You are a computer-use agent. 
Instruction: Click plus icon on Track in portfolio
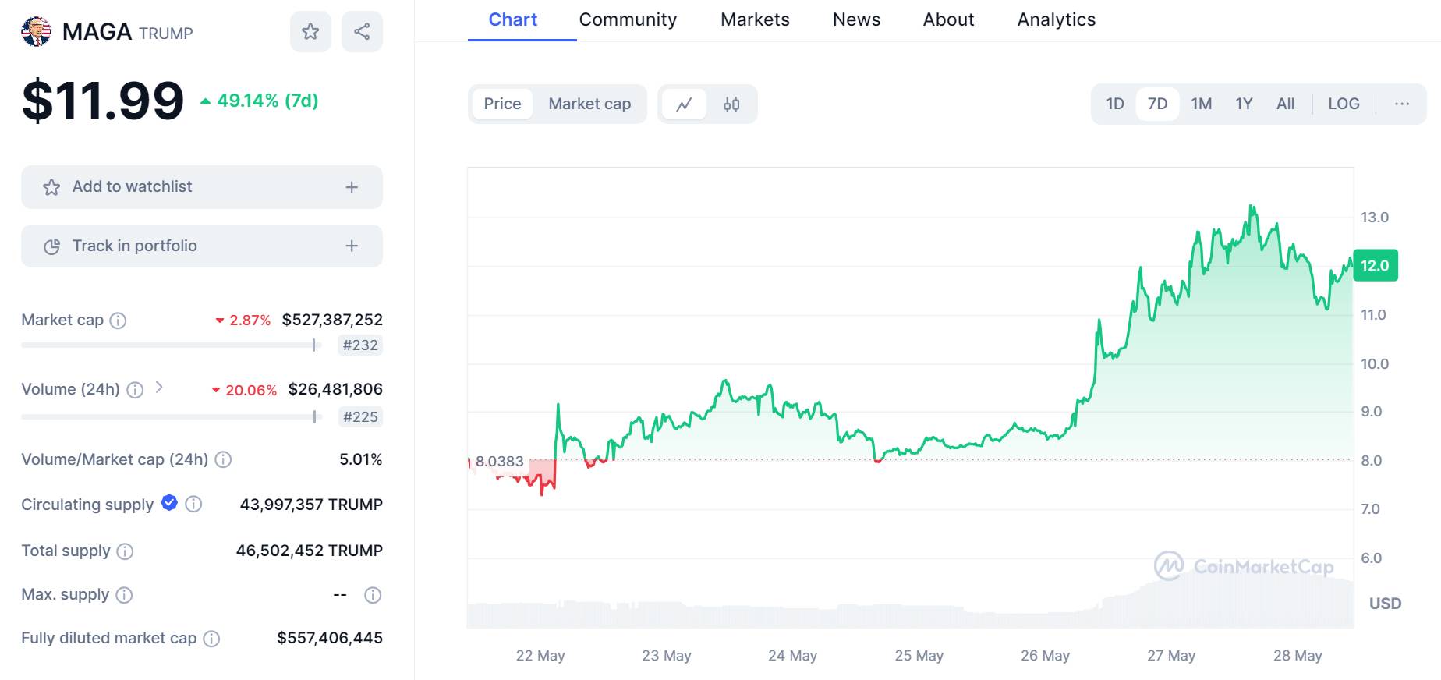click(352, 246)
